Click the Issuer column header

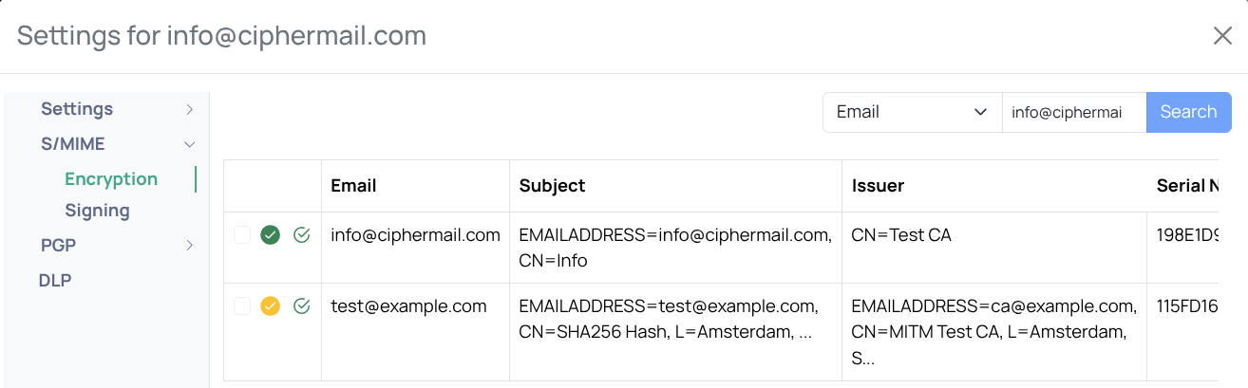pyautogui.click(x=878, y=186)
